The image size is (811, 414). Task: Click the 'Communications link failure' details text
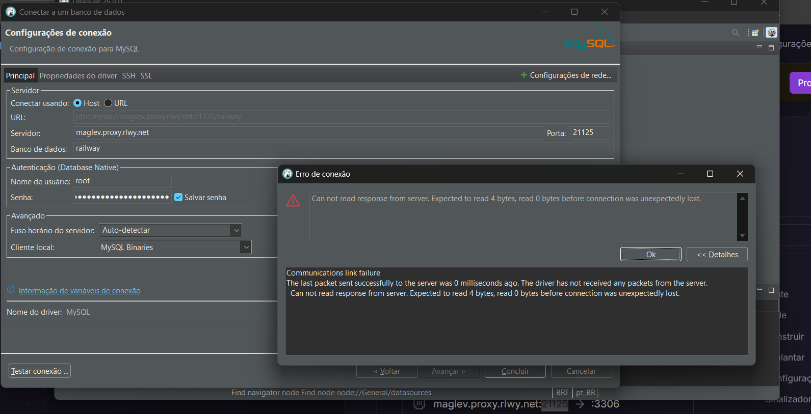tap(333, 273)
